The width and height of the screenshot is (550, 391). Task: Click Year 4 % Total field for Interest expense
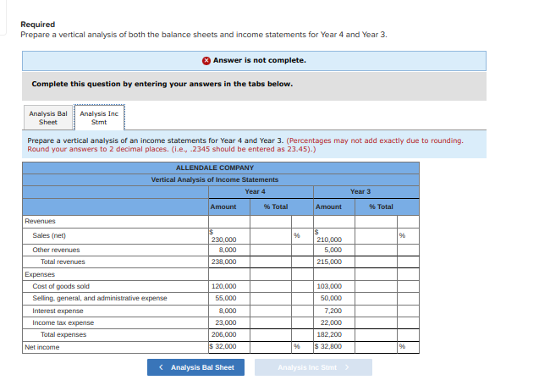click(x=271, y=311)
